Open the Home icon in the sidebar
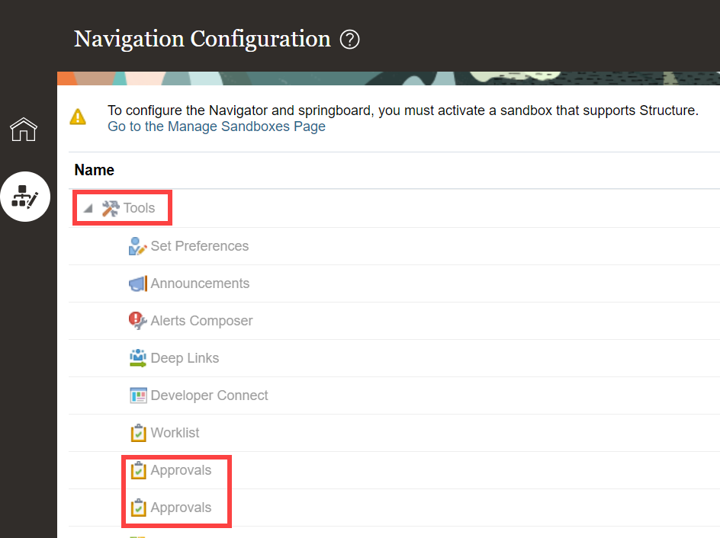The width and height of the screenshot is (720, 538). (24, 129)
